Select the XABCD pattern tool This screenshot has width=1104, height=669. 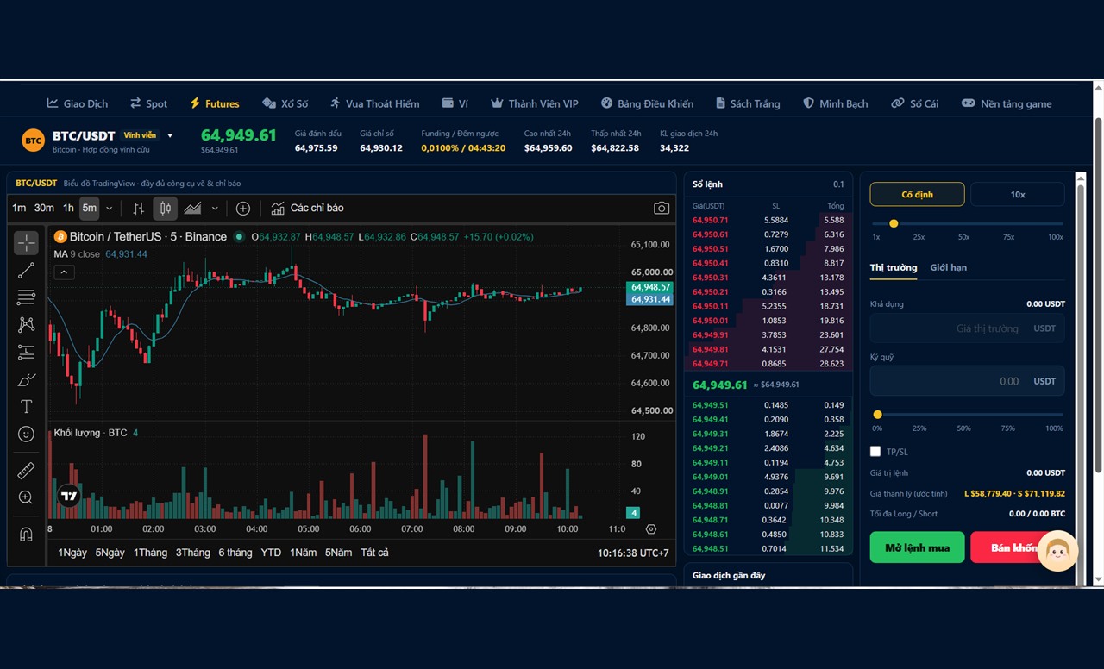[26, 325]
